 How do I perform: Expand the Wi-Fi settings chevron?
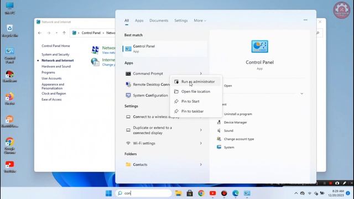(x=201, y=143)
